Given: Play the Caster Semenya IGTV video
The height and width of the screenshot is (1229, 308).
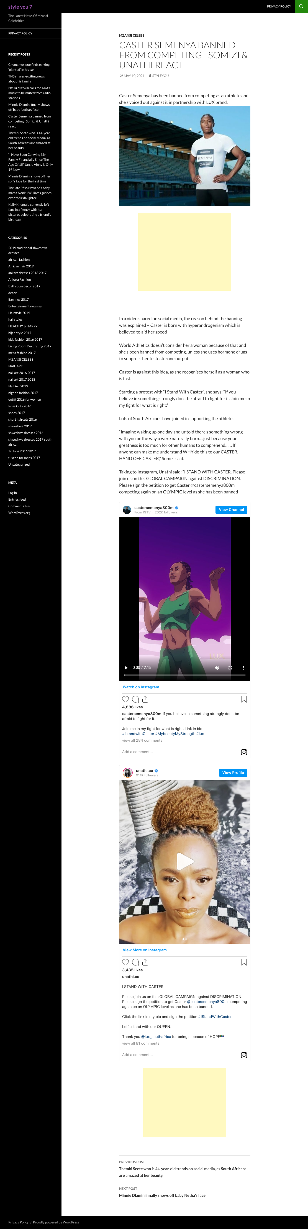Looking at the screenshot, I should click(126, 668).
